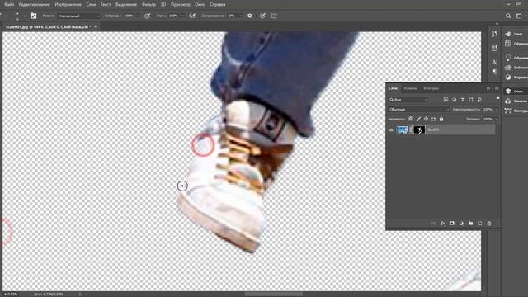Open the Paragraph panel icon in collapsed dock
528x297 pixels.
pyautogui.click(x=494, y=72)
